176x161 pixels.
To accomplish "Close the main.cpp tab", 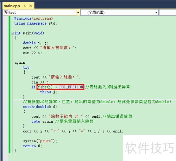I will [31, 6].
